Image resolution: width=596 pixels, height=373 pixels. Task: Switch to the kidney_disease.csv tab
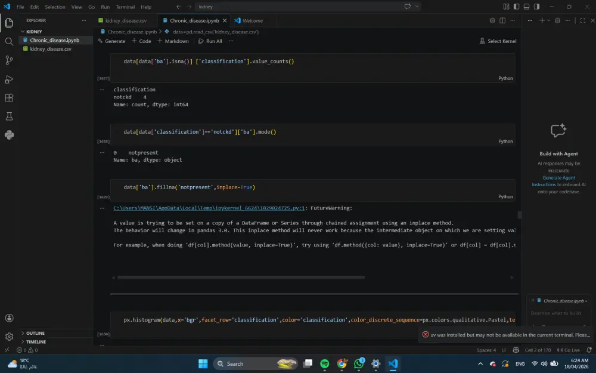coord(124,20)
